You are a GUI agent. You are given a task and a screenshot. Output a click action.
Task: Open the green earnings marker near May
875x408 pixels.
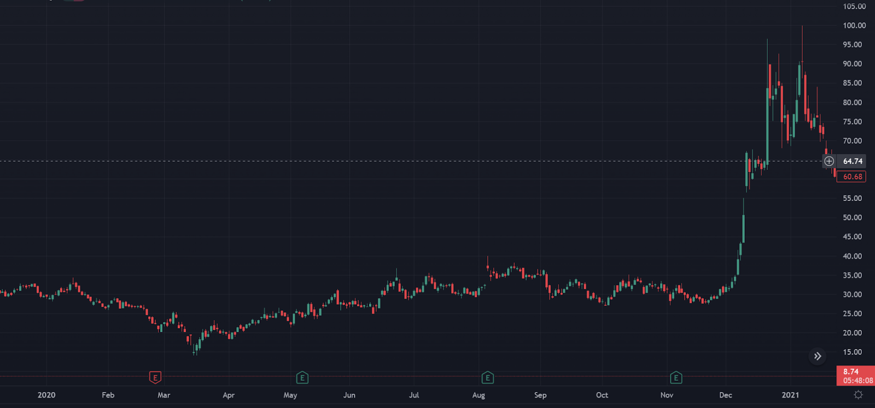coord(302,377)
